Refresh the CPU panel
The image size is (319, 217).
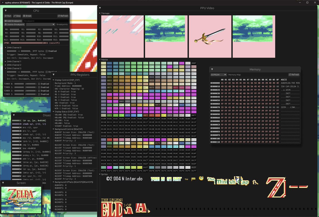63,16
